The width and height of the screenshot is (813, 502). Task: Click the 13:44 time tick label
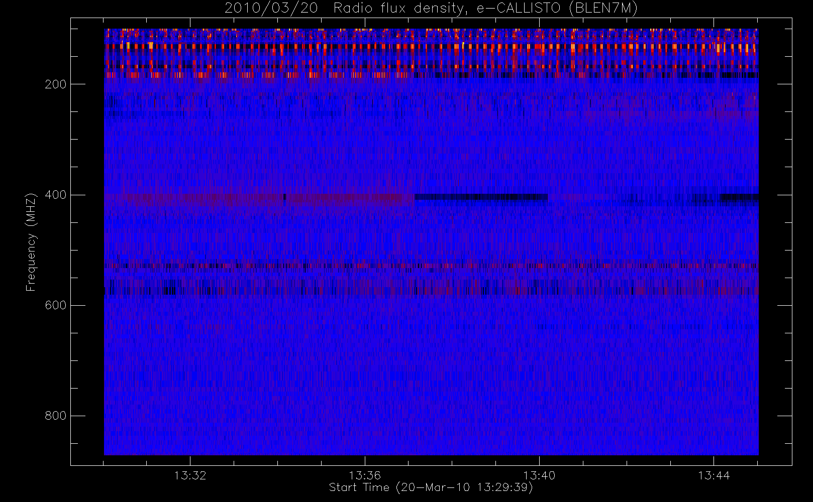pos(714,475)
